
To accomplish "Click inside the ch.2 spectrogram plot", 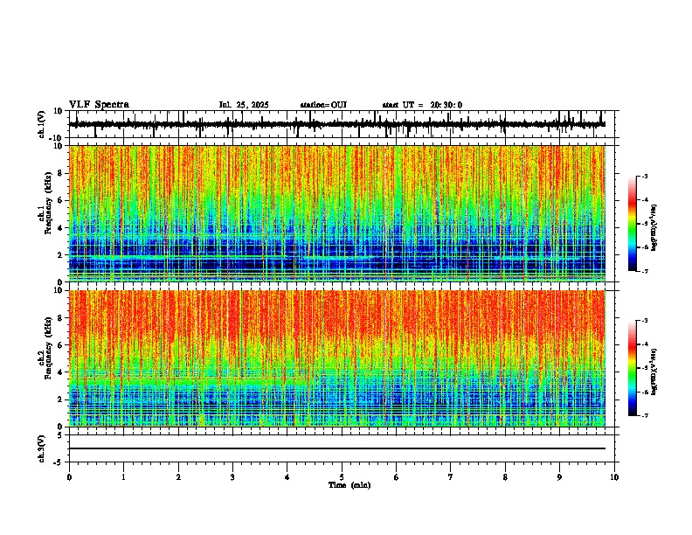I will pos(337,358).
